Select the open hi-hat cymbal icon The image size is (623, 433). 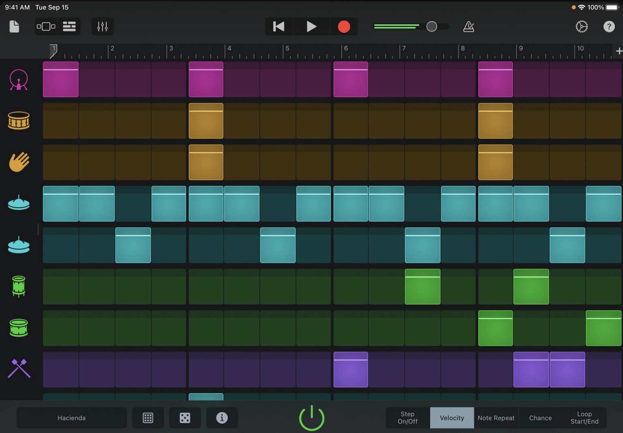(19, 245)
